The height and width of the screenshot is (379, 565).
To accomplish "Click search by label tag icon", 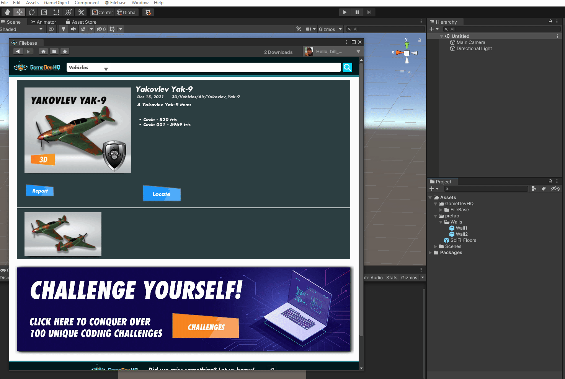I will click(x=544, y=189).
